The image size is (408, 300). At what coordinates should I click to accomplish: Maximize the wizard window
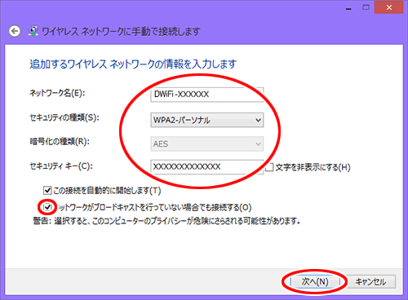[x=366, y=7]
